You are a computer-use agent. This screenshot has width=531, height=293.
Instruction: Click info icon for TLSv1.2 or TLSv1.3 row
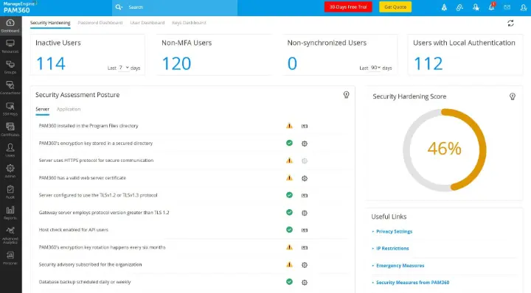pos(305,195)
